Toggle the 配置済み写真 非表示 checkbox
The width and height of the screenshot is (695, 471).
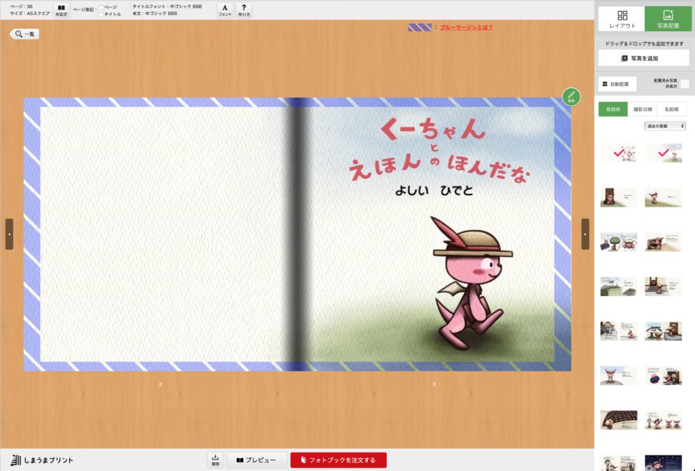tap(684, 84)
